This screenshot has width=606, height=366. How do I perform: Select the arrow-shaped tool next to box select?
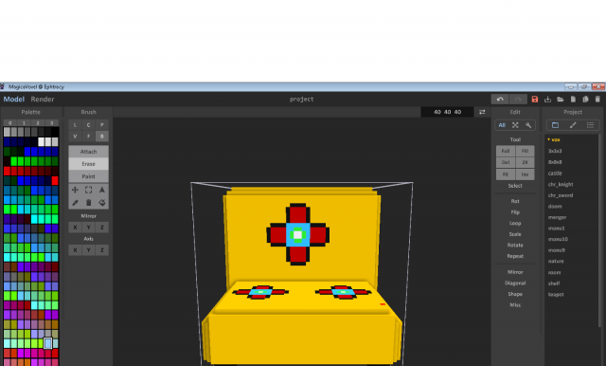pyautogui.click(x=102, y=190)
